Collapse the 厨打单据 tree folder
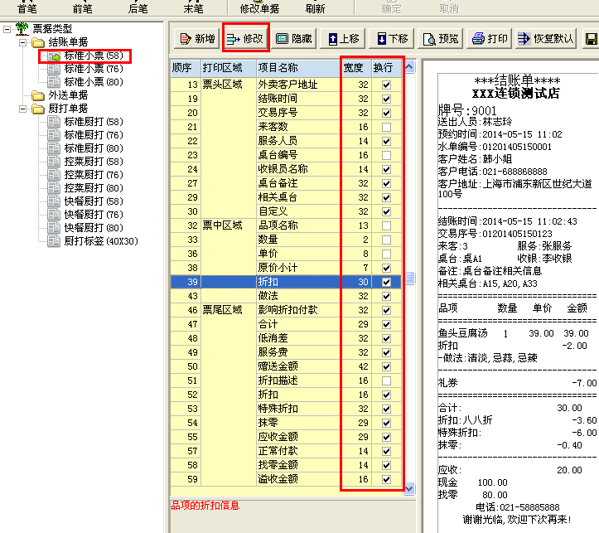Image resolution: width=599 pixels, height=533 pixels. click(x=24, y=109)
